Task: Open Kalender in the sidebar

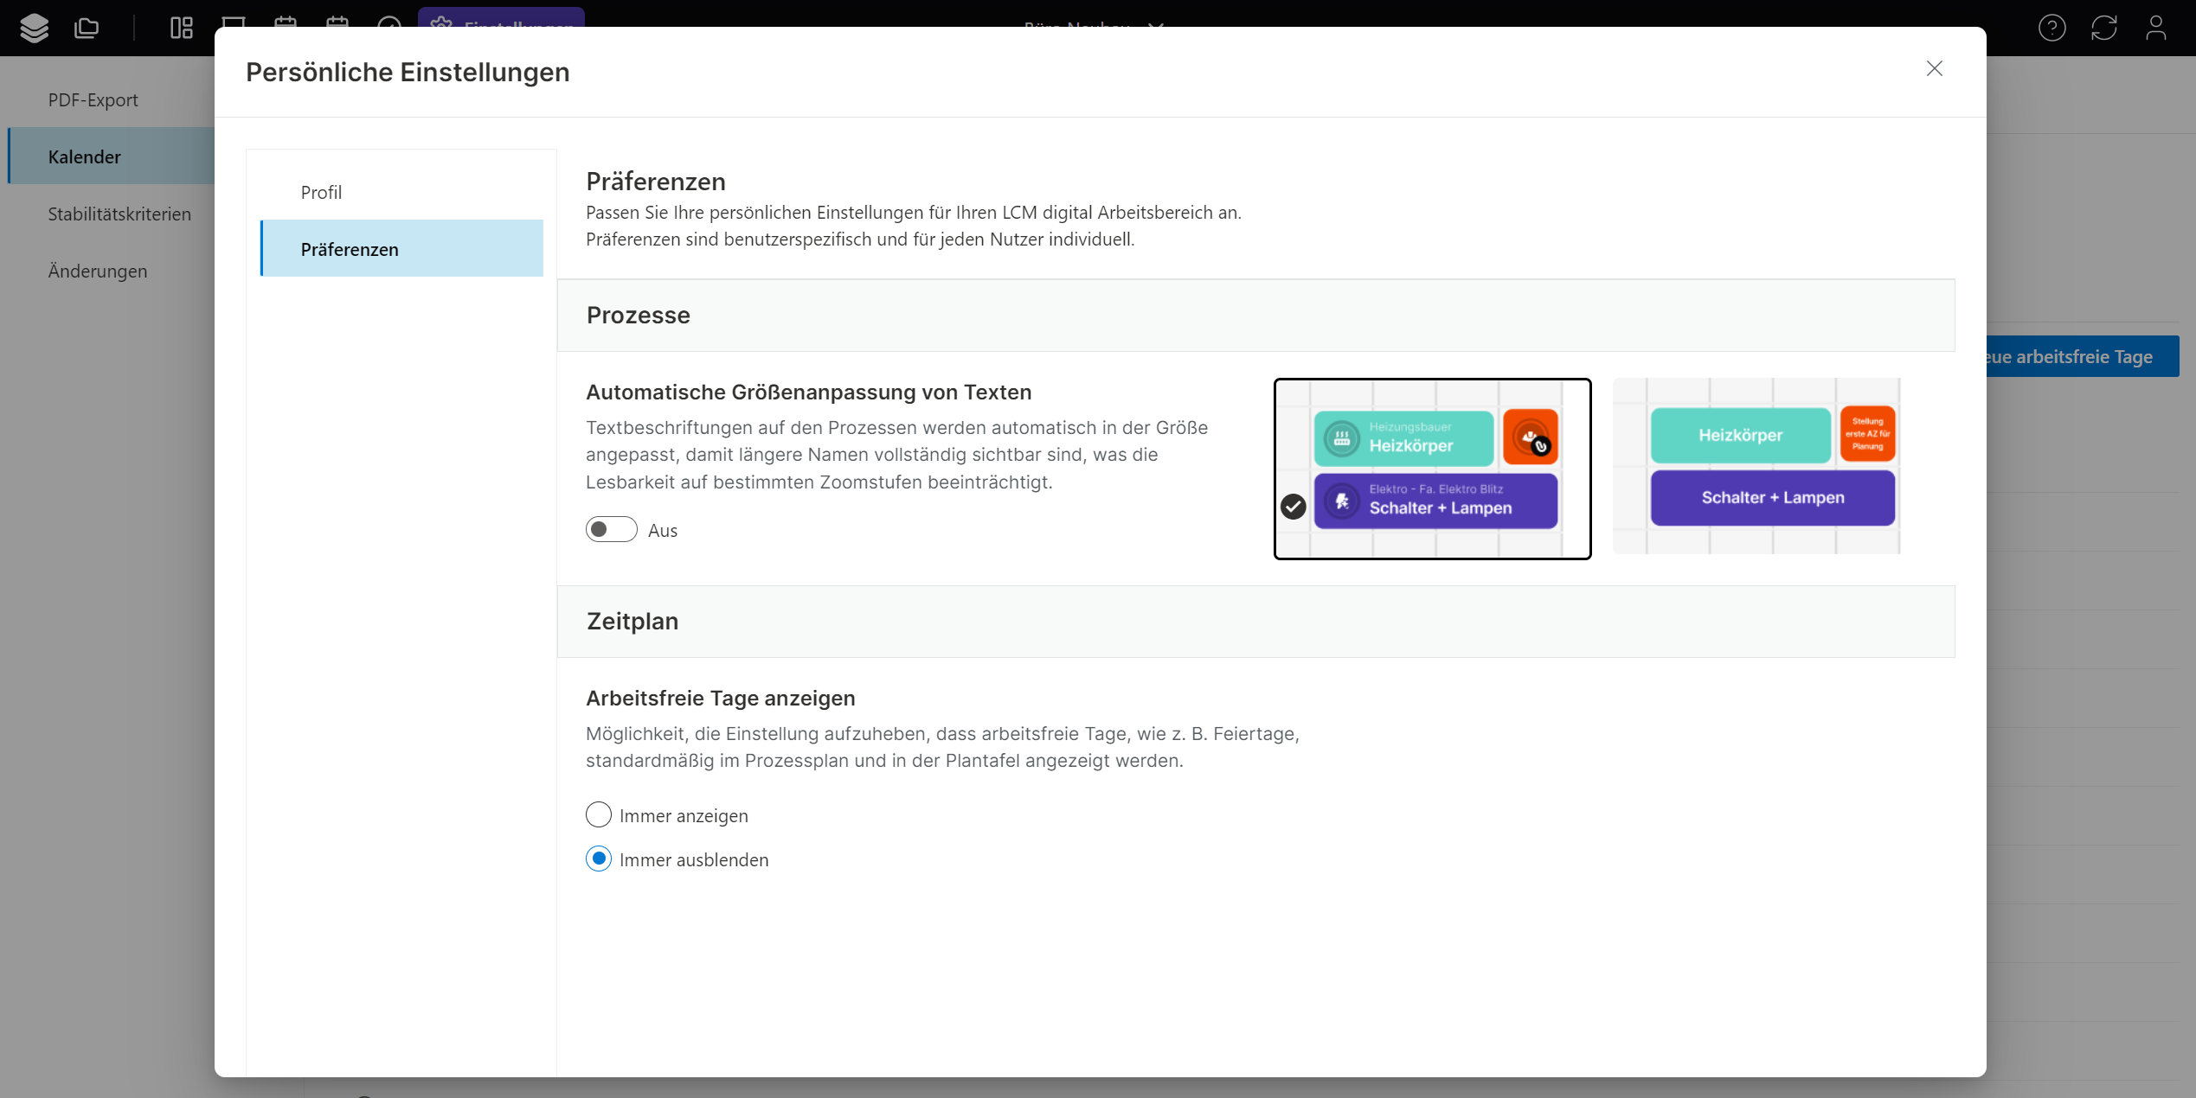Action: (84, 156)
